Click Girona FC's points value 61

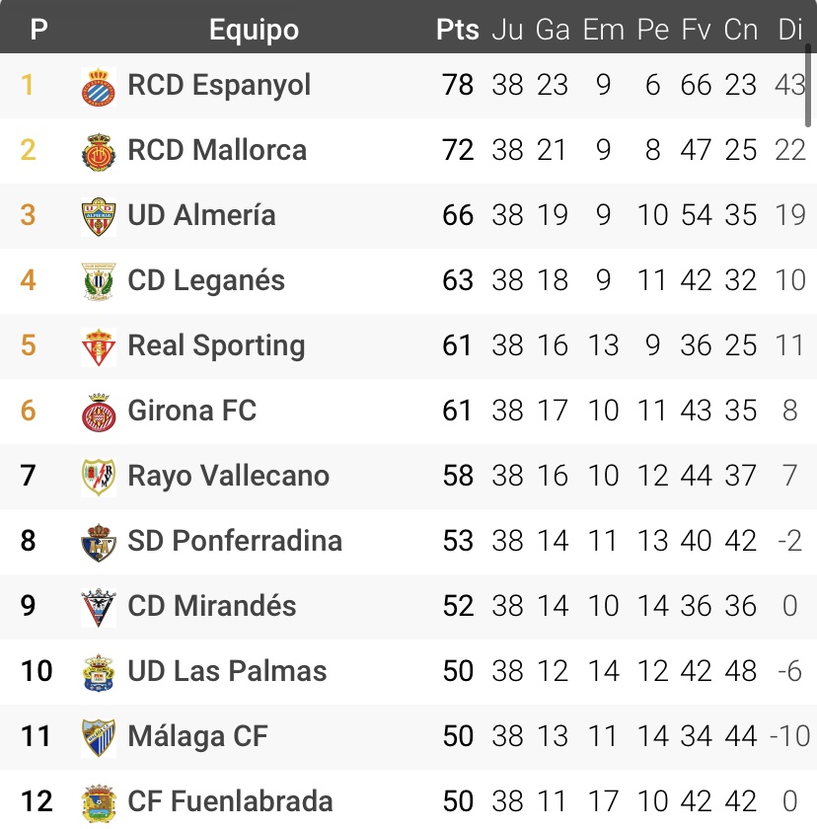[456, 411]
